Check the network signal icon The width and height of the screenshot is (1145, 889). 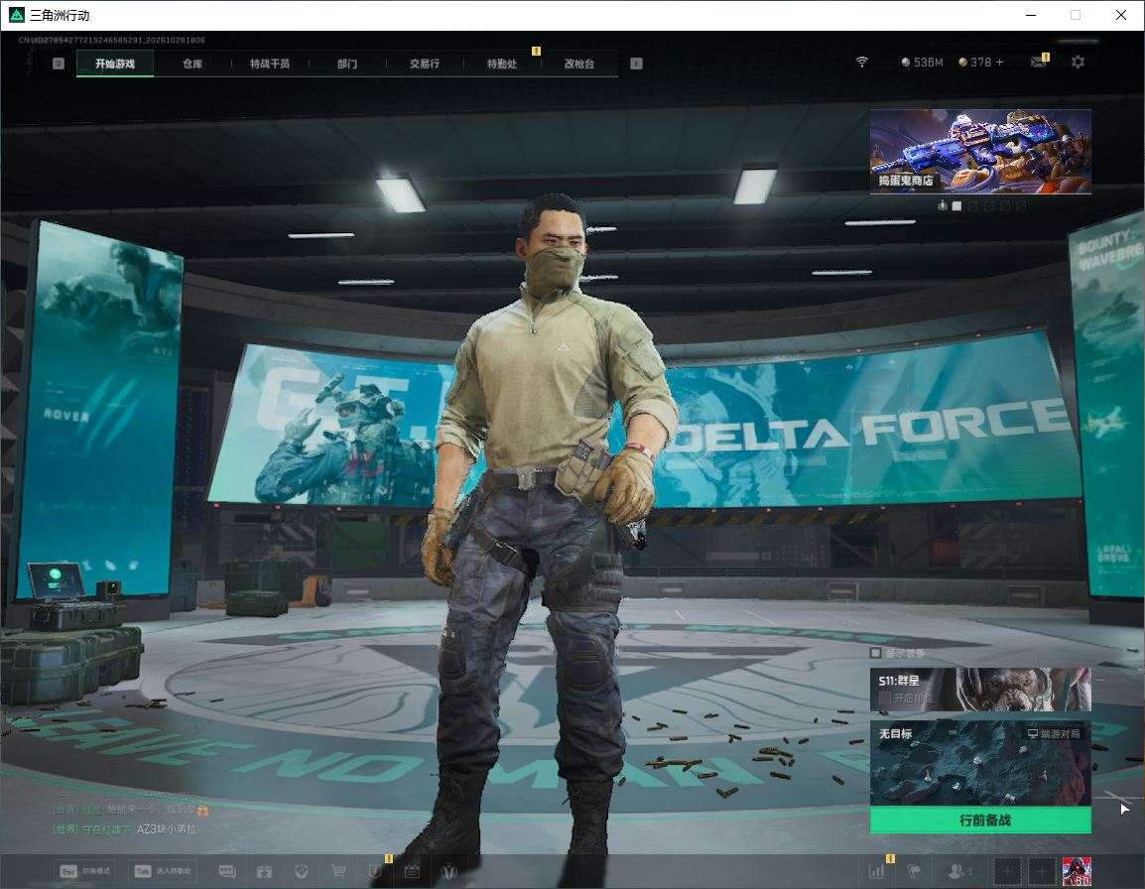861,63
